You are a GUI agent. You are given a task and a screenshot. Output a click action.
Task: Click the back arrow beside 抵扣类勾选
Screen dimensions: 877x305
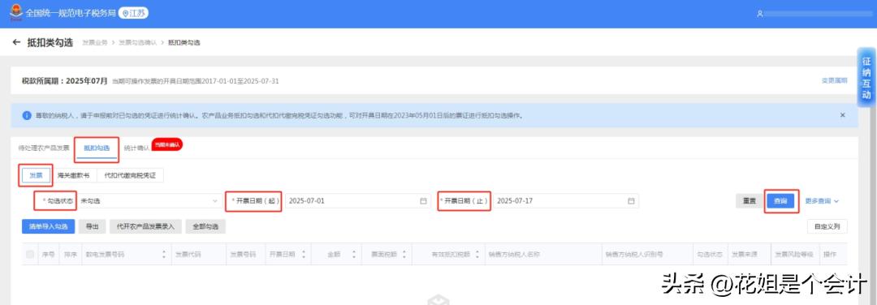16,42
